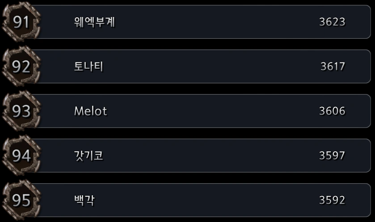Image resolution: width=375 pixels, height=222 pixels.
Task: Select player name 웨엑부계
Action: [x=95, y=22]
